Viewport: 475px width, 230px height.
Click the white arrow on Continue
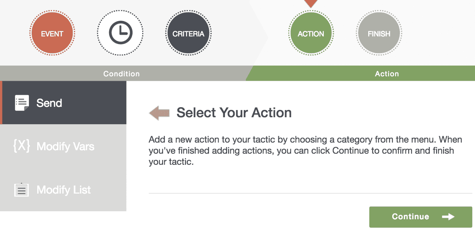(x=448, y=217)
